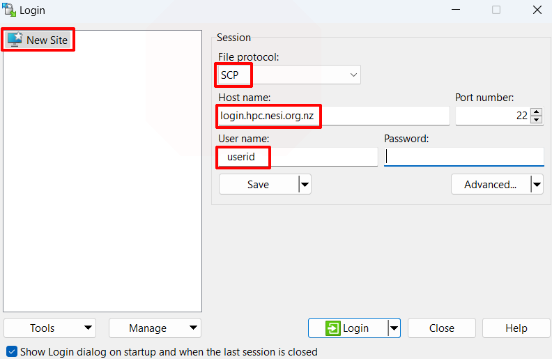Click into the Password field
Viewport: 552px width, 359px height.
click(x=463, y=157)
